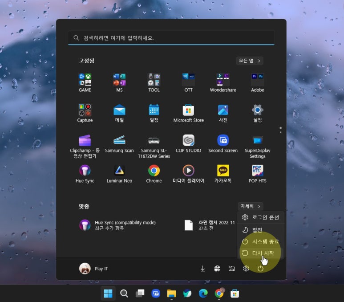Open Microsoft Edge on taskbar

pyautogui.click(x=203, y=293)
